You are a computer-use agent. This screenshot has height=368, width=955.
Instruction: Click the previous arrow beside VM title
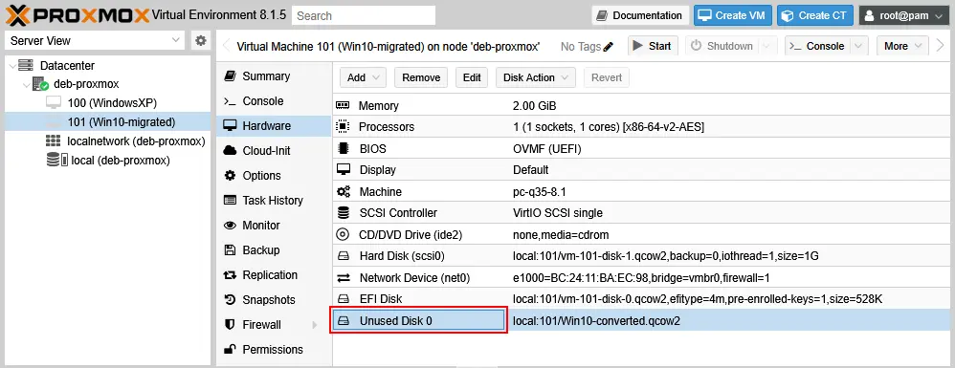[226, 46]
